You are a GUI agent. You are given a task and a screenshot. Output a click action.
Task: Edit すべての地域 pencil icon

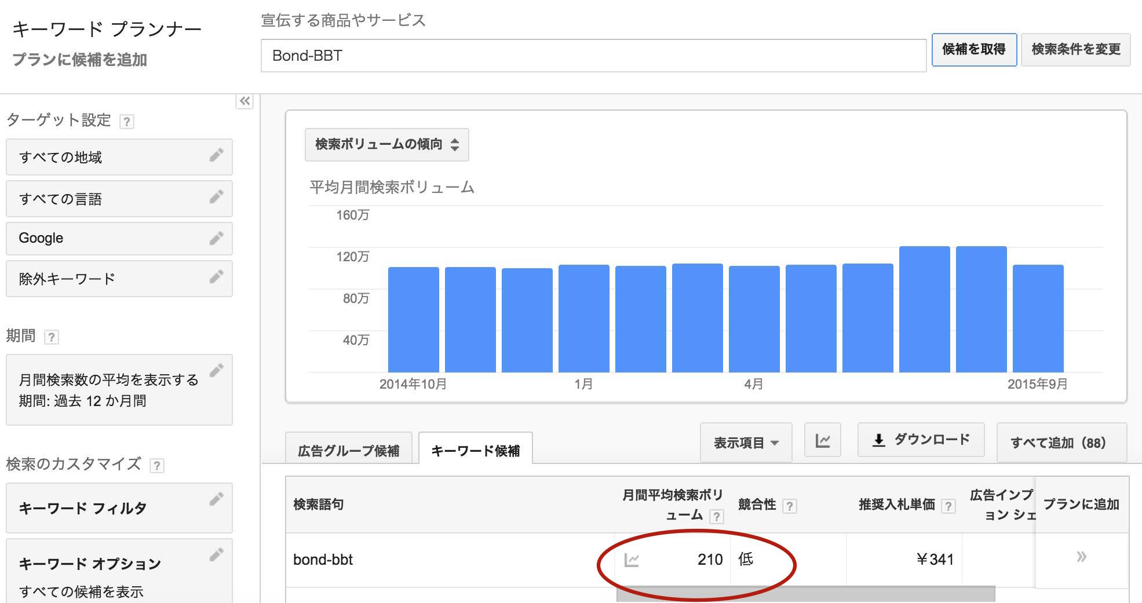tap(216, 155)
